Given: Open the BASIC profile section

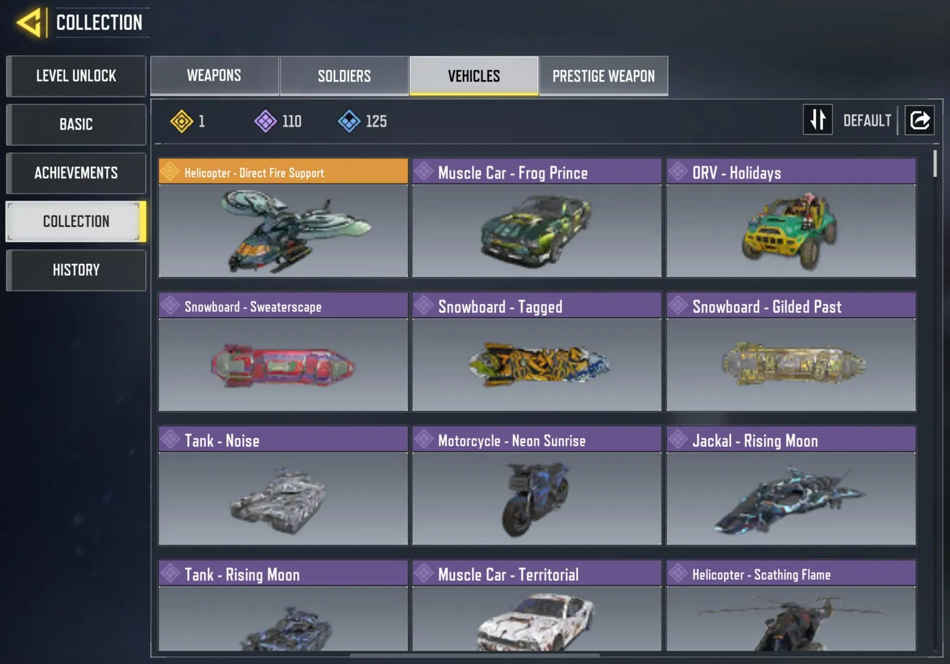Looking at the screenshot, I should (x=76, y=124).
